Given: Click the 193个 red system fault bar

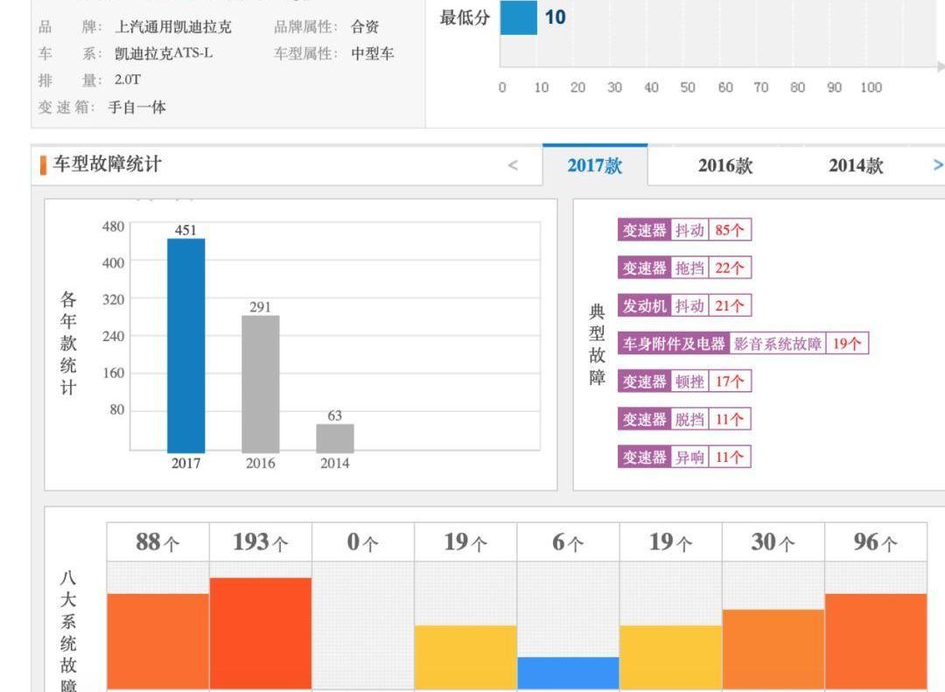Looking at the screenshot, I should [261, 633].
